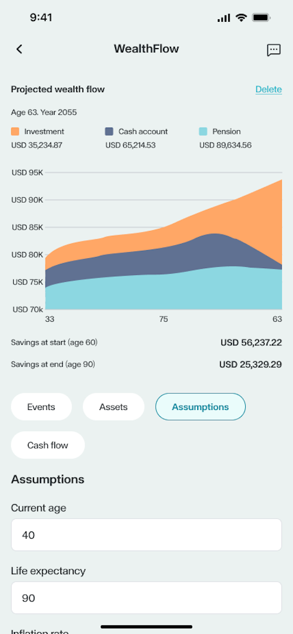The height and width of the screenshot is (634, 293).
Task: Click the age 75 axis marker
Action: pyautogui.click(x=163, y=319)
